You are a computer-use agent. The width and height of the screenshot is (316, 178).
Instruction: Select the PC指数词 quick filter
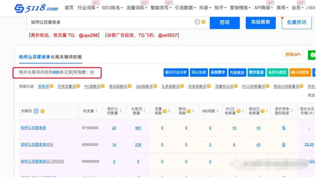click(x=92, y=86)
